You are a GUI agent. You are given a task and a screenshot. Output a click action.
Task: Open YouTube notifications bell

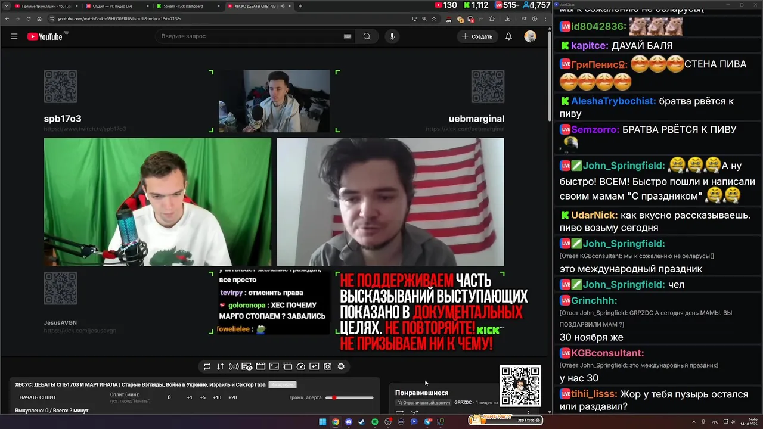(x=508, y=36)
